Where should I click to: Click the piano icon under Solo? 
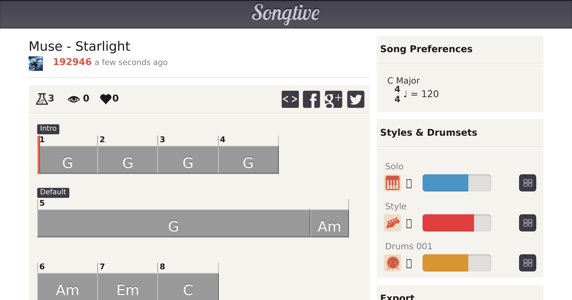coord(392,183)
